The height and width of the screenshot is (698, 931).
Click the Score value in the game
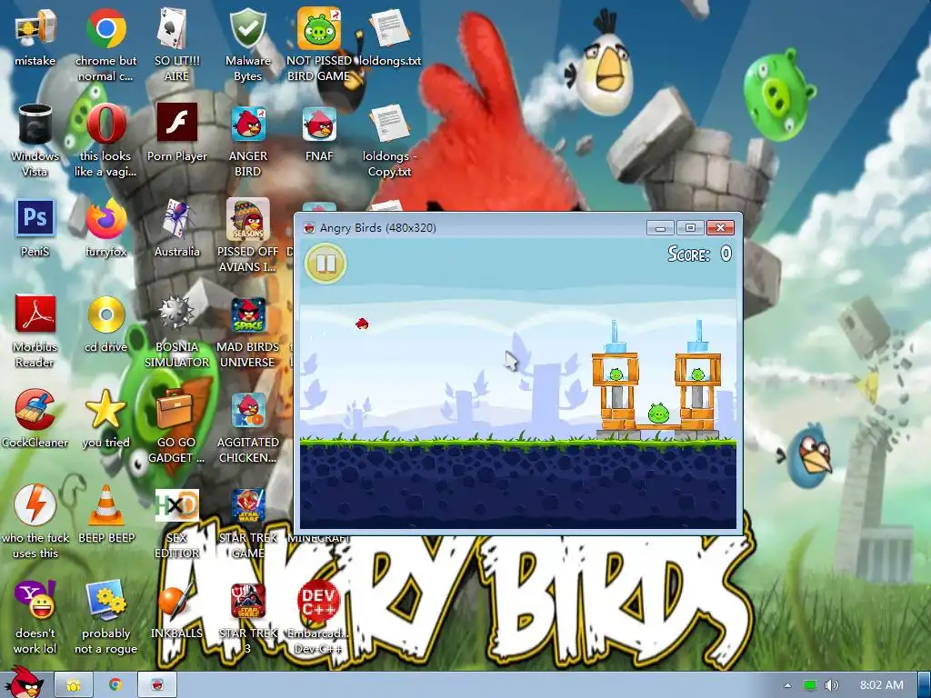(726, 254)
